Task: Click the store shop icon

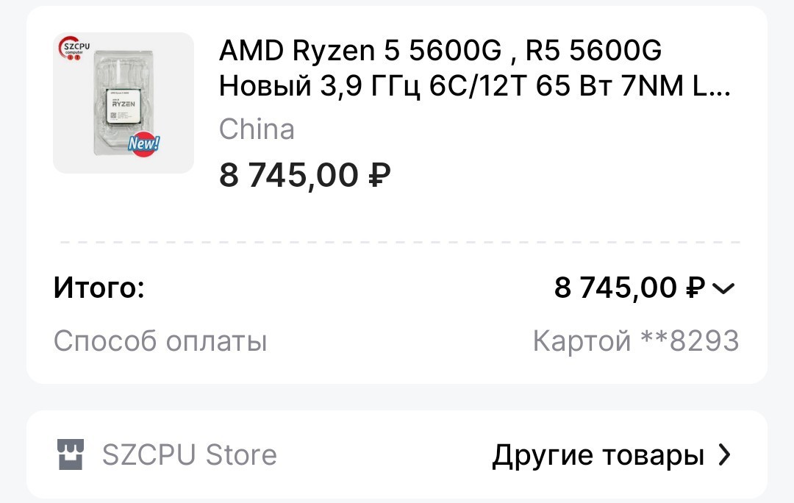Action: (x=71, y=454)
